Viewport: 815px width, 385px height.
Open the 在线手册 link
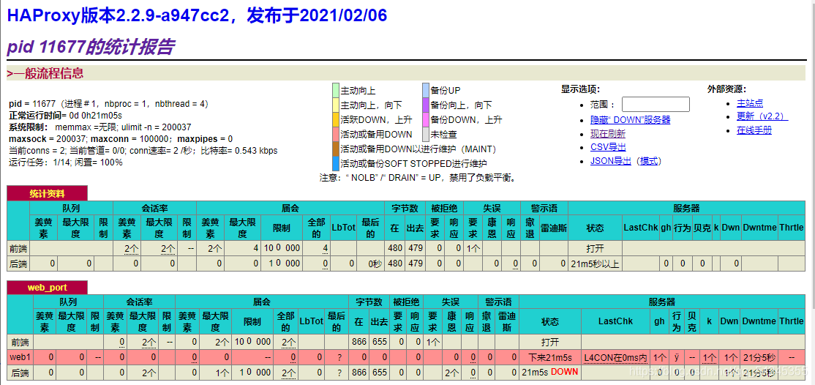coord(754,130)
